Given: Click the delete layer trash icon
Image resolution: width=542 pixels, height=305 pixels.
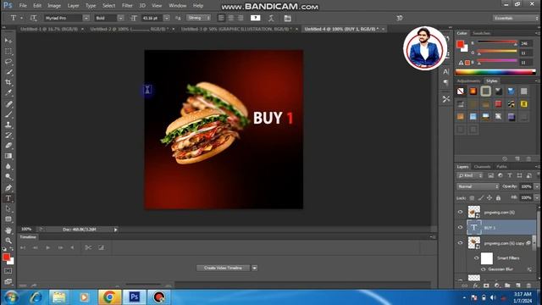Looking at the screenshot, I should coord(528,286).
